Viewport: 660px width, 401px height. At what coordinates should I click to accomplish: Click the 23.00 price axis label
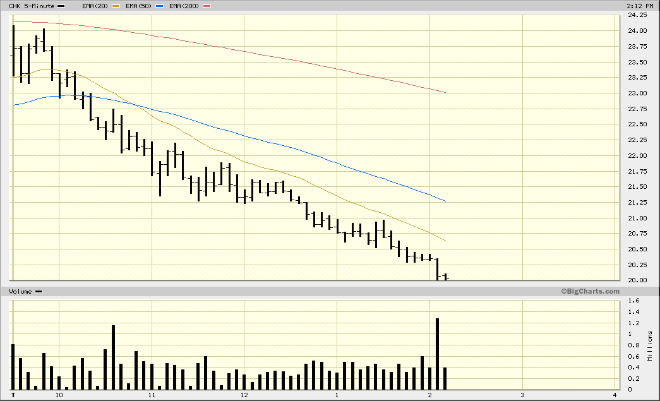click(x=637, y=93)
